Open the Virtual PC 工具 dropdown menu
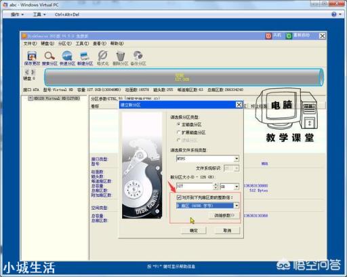The image size is (347, 277). 39,14
